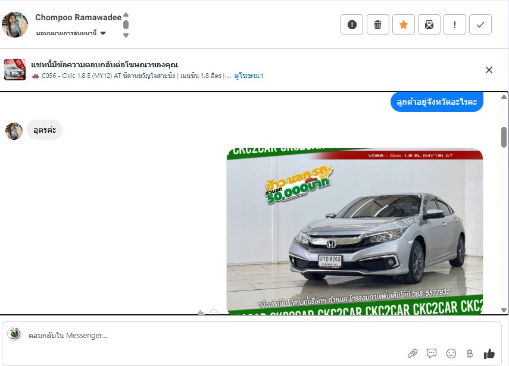Delete conversation with trash icon
Viewport: 509px width, 366px height.
tap(377, 24)
